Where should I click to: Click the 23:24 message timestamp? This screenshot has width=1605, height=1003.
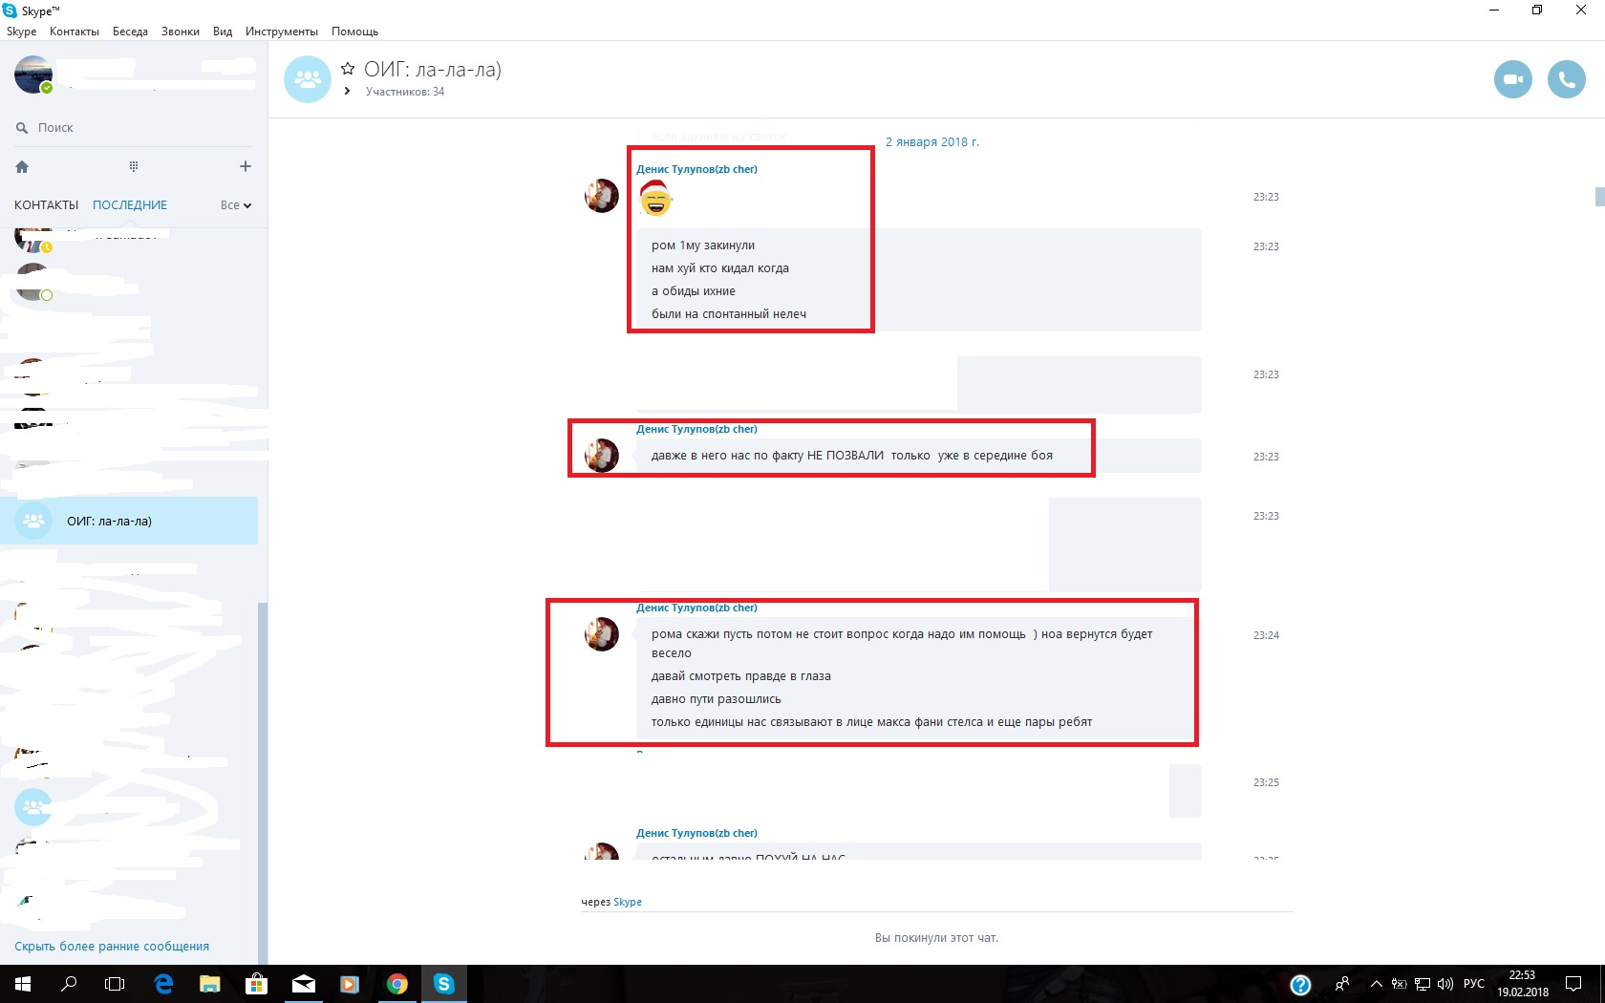[x=1266, y=635]
